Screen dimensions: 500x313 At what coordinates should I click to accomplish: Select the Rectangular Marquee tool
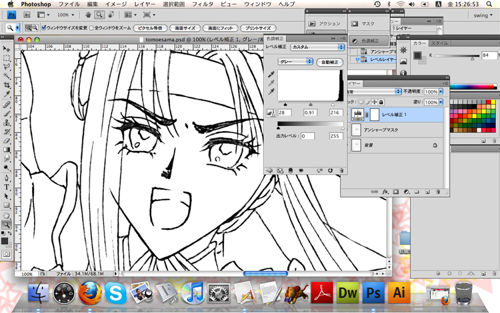(7, 58)
